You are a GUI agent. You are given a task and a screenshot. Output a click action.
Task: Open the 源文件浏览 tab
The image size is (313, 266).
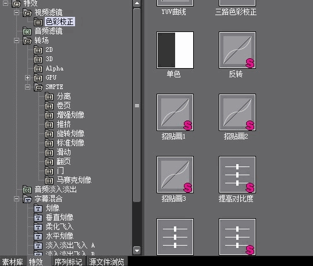pyautogui.click(x=106, y=262)
